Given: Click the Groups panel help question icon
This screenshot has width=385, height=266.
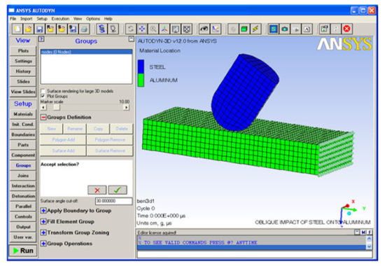Looking at the screenshot, I should [41, 38].
